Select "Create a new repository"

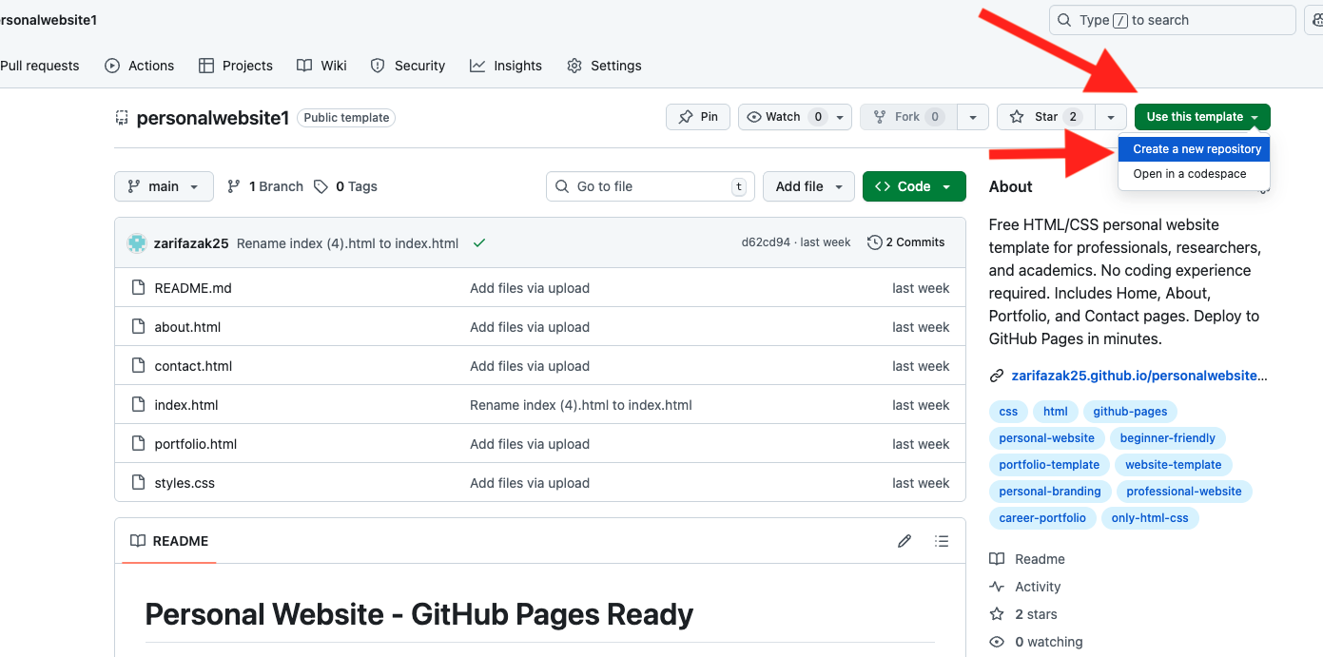click(x=1194, y=148)
